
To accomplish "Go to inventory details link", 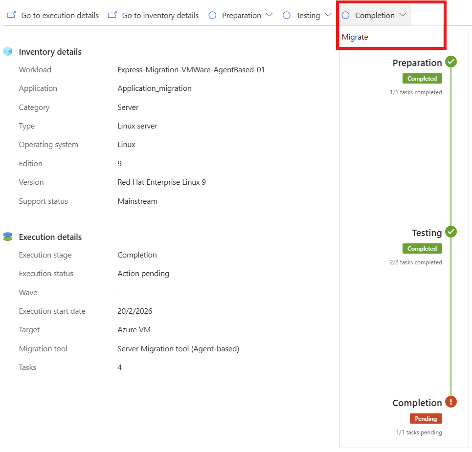I will (x=160, y=15).
